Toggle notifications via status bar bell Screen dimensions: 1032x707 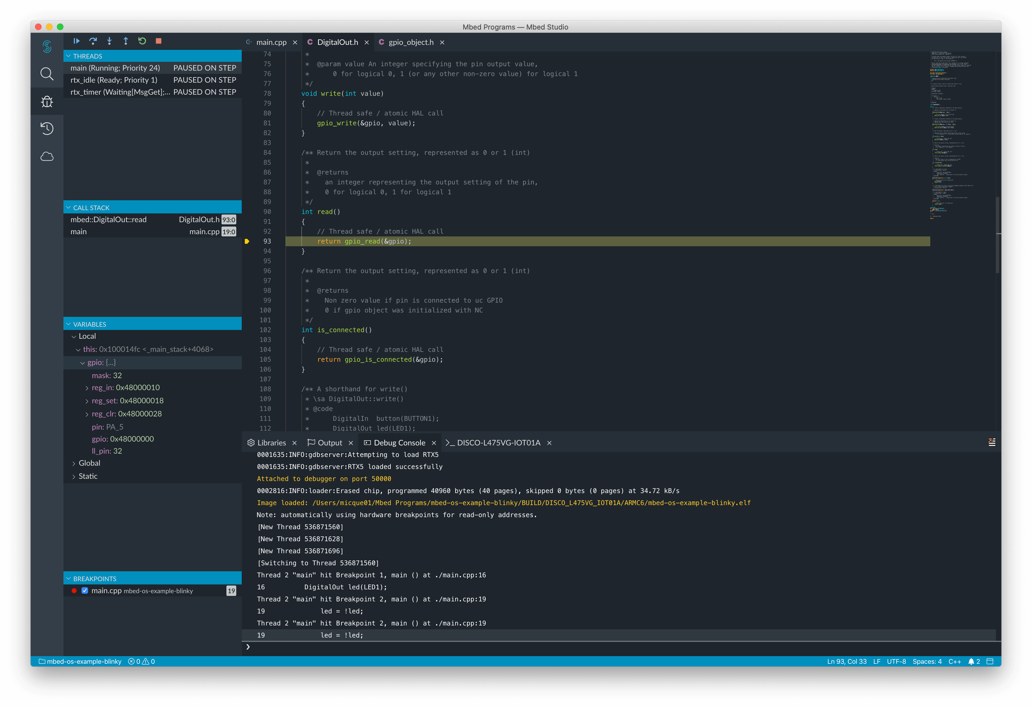972,661
